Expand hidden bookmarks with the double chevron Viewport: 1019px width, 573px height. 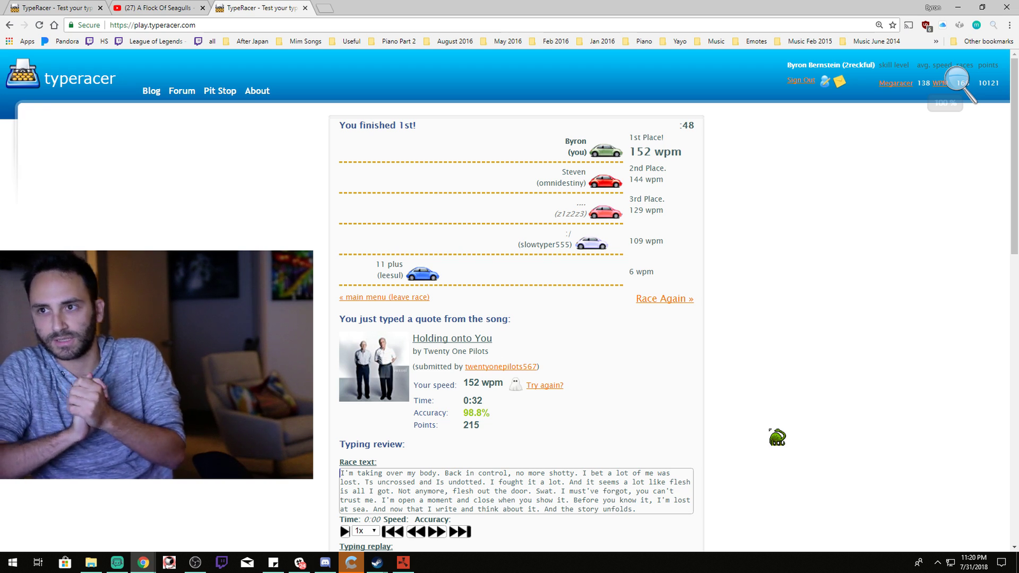pyautogui.click(x=936, y=41)
